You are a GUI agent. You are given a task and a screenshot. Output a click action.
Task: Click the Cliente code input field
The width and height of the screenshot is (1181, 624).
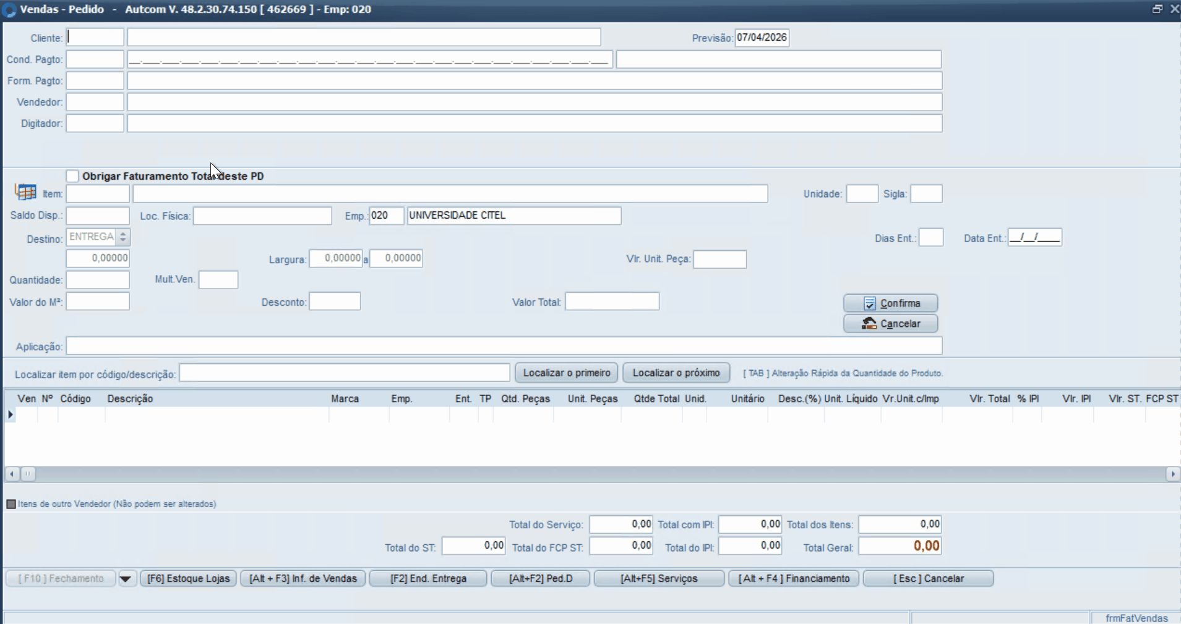click(95, 38)
